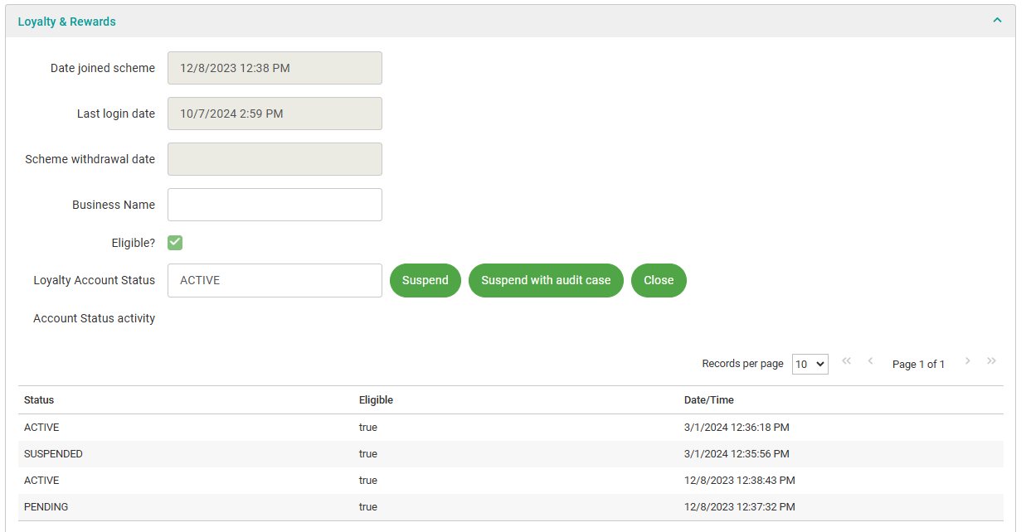Select the SUSPENDED status row
This screenshot has height=532, width=1026.
(53, 454)
